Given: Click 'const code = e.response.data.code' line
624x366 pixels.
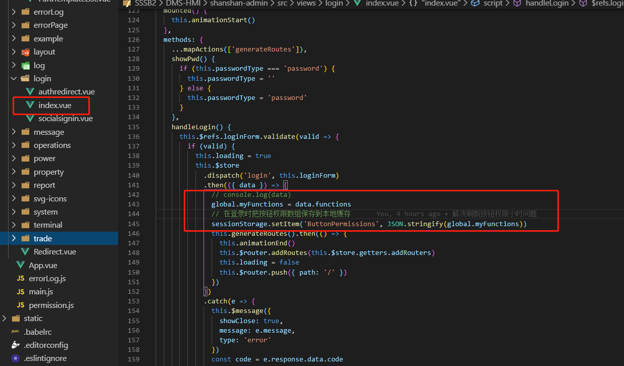Looking at the screenshot, I should point(277,359).
